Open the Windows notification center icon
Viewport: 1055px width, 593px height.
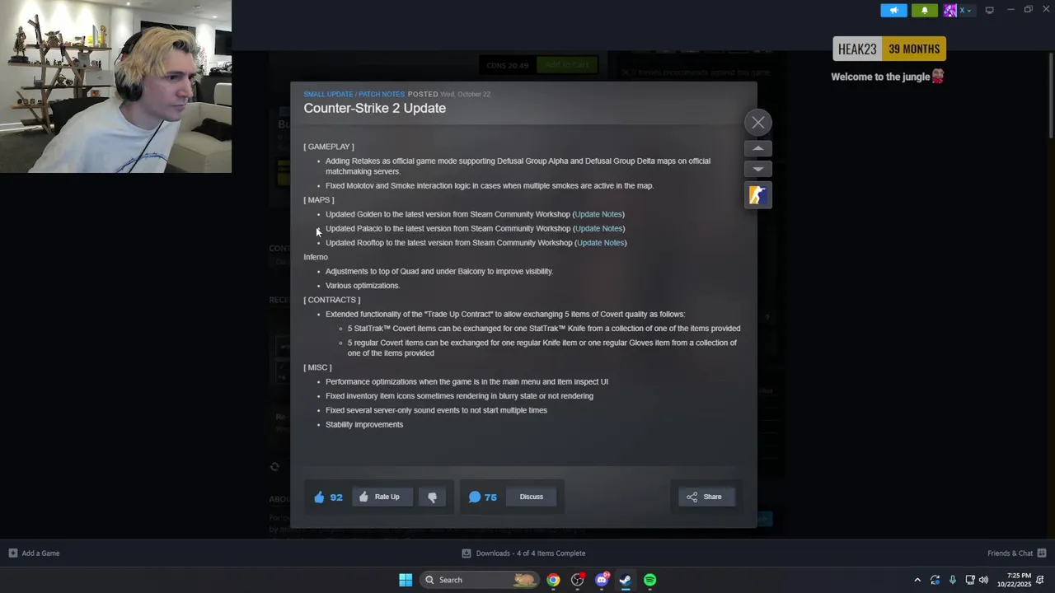pyautogui.click(x=1040, y=580)
